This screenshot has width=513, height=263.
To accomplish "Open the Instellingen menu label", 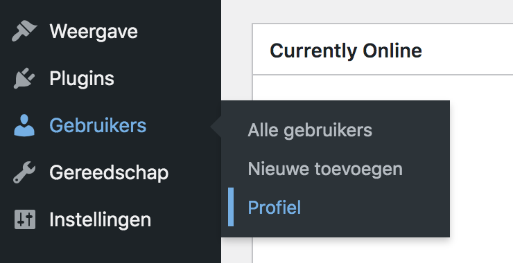I will tap(100, 220).
